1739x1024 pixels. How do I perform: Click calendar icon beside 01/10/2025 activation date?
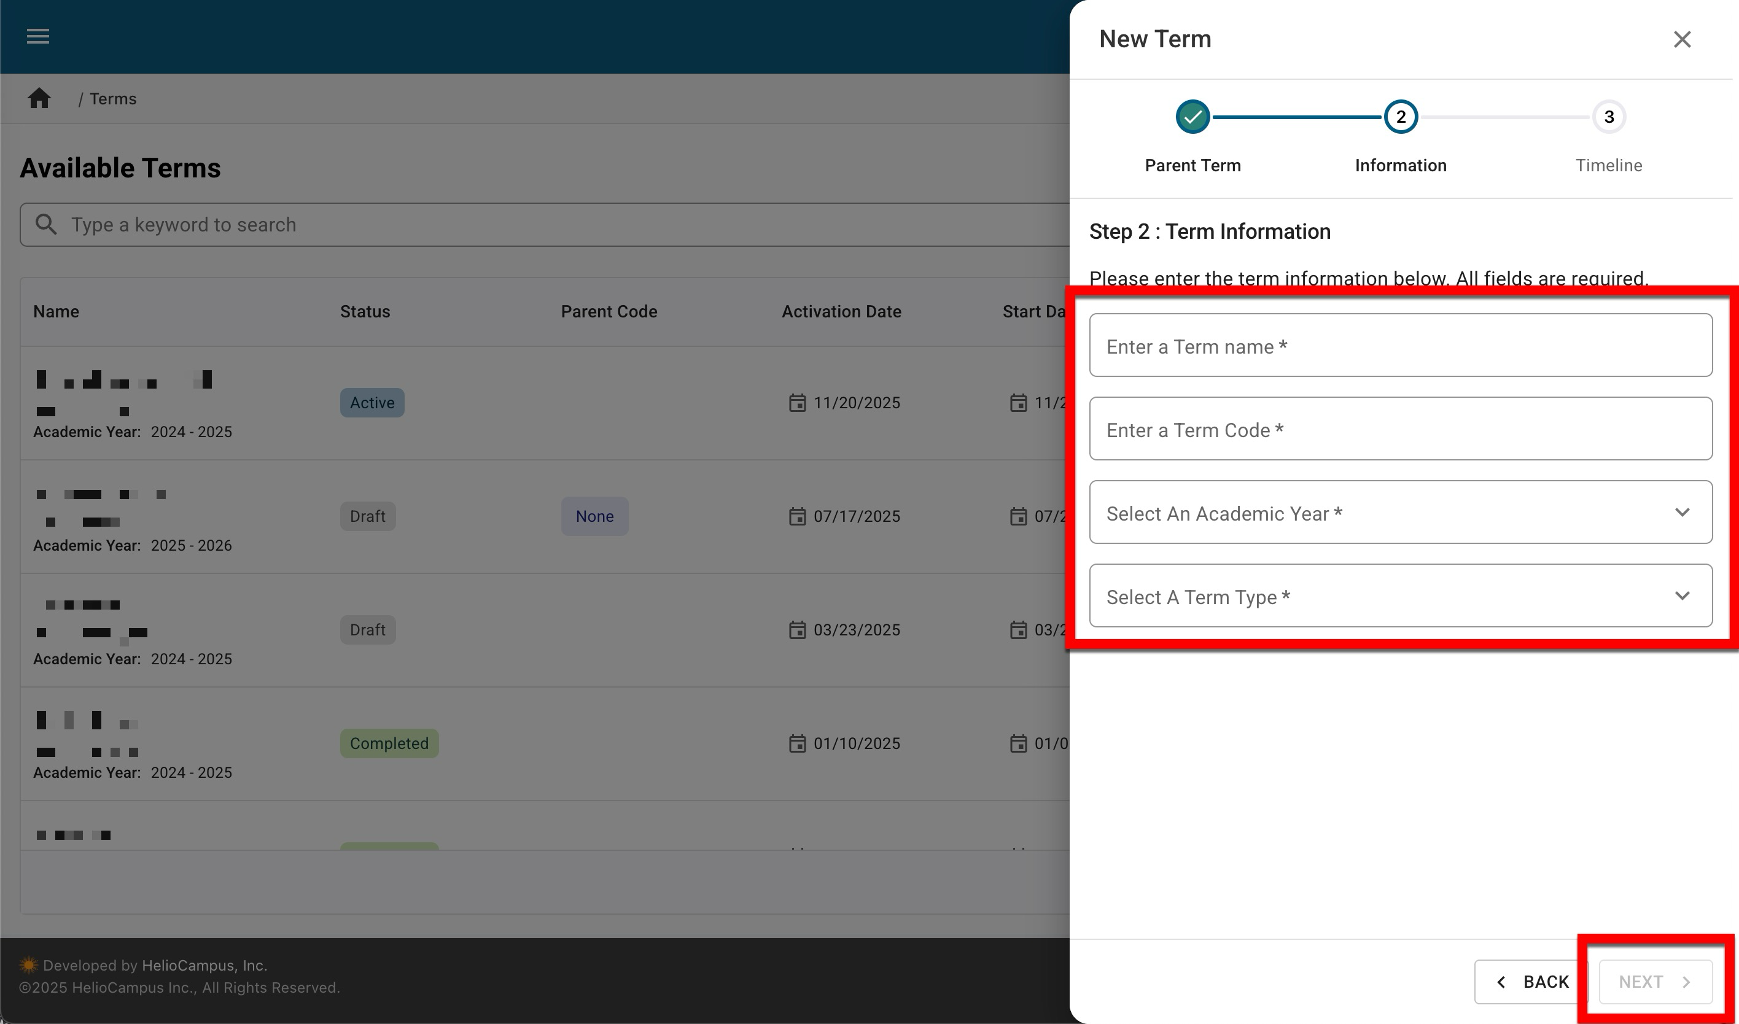point(797,744)
